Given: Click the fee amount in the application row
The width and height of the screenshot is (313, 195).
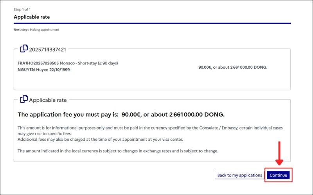Looking at the screenshot, I should [233, 67].
